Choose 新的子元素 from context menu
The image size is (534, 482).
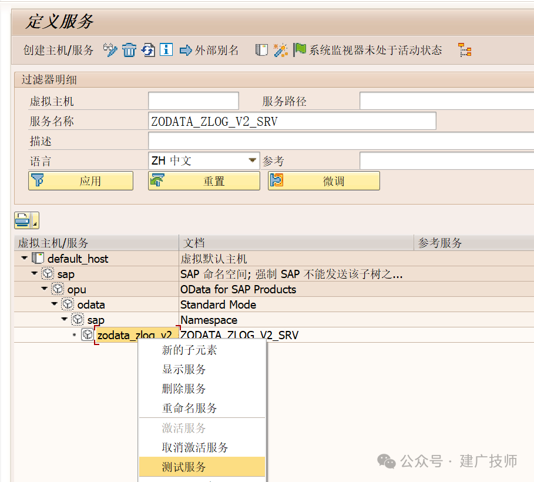(x=202, y=350)
